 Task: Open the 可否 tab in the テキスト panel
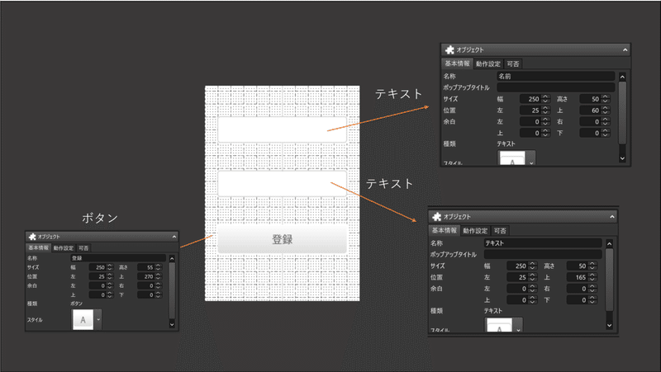tap(500, 231)
